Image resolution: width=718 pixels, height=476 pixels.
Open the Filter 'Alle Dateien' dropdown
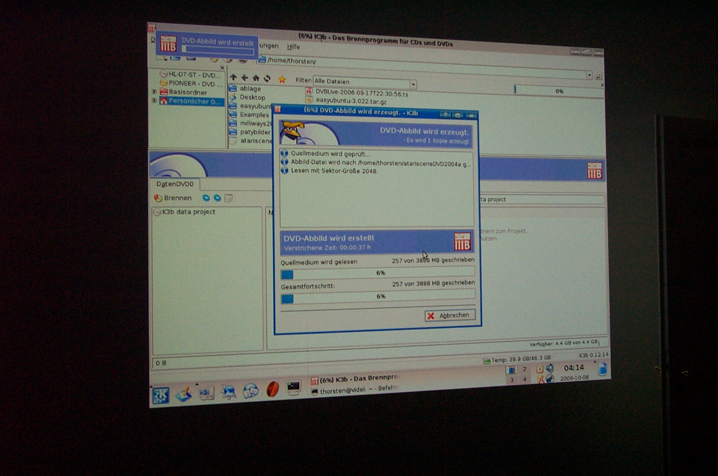pyautogui.click(x=413, y=84)
